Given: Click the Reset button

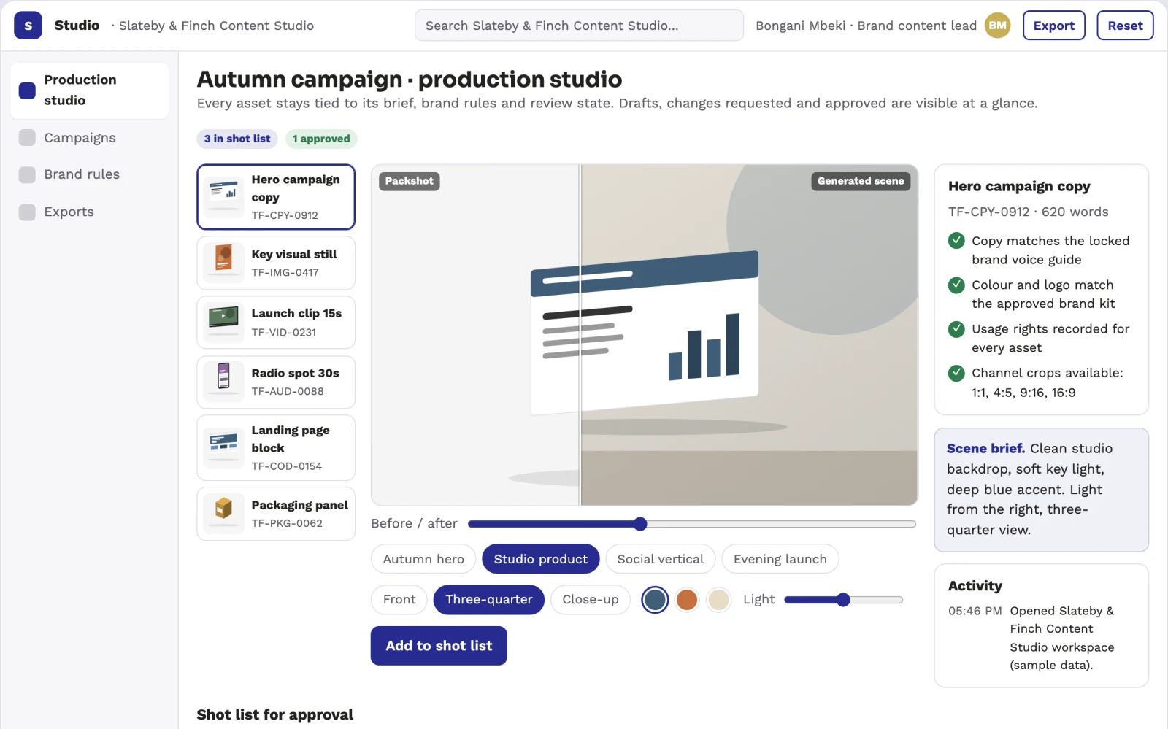Looking at the screenshot, I should click(x=1125, y=26).
